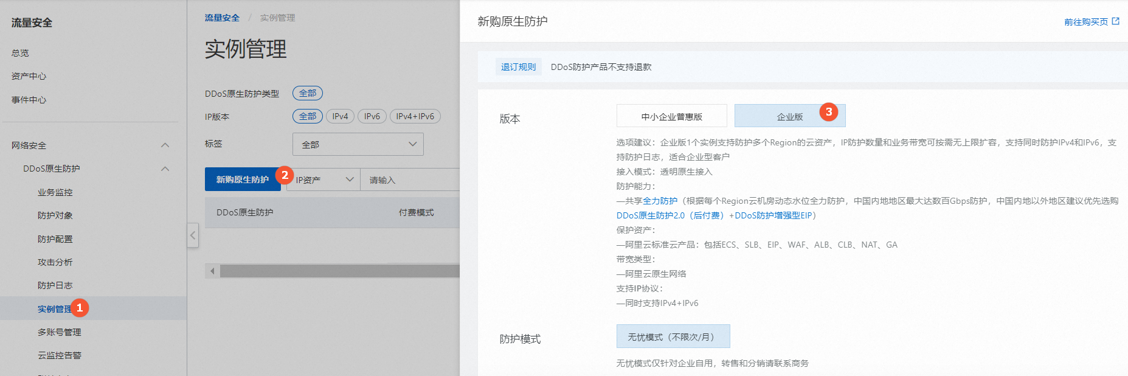The image size is (1128, 376).
Task: Collapse the 网络安全 menu chevron
Action: click(x=165, y=145)
